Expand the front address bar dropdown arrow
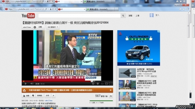Image resolution: width=195 pixels, height=109 pixels. pos(48,9)
